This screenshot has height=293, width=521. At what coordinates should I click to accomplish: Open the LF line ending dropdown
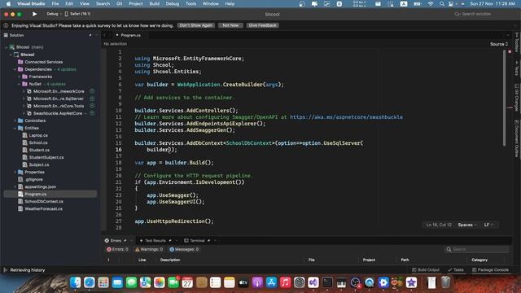pyautogui.click(x=488, y=225)
